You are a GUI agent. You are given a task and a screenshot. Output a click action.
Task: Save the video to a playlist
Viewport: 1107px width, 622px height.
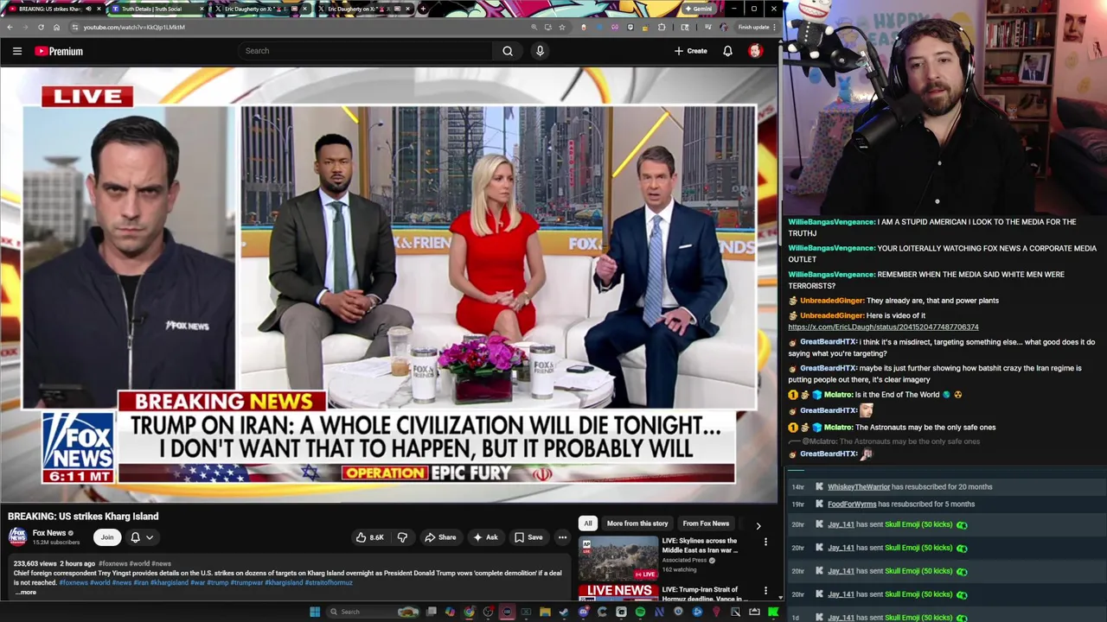[x=528, y=537]
